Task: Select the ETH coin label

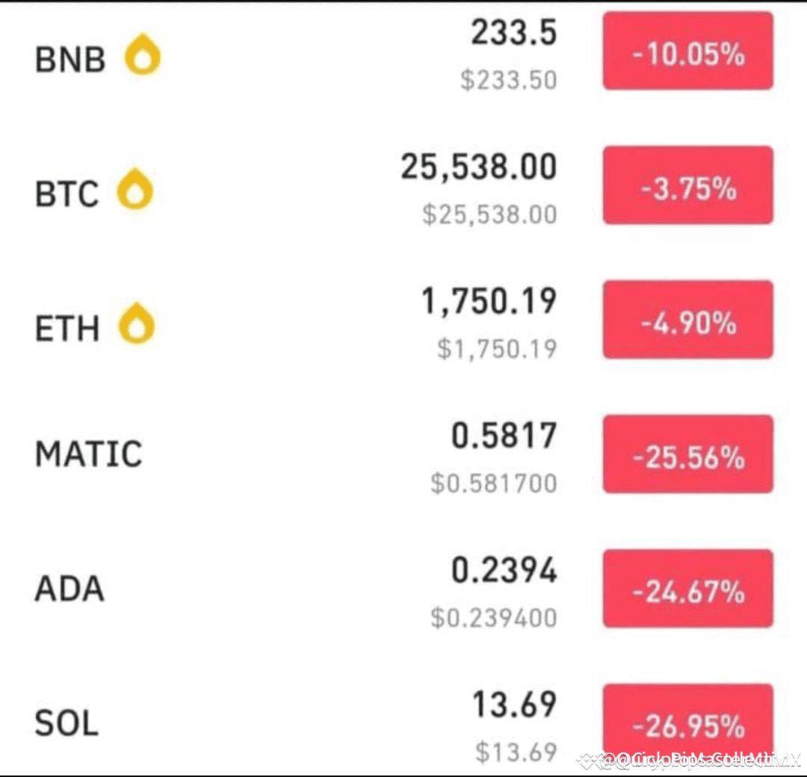Action: [x=67, y=328]
